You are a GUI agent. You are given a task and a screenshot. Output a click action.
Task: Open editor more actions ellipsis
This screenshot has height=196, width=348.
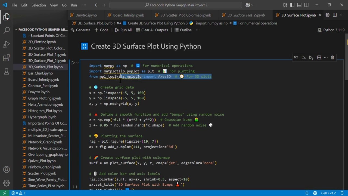342,15
